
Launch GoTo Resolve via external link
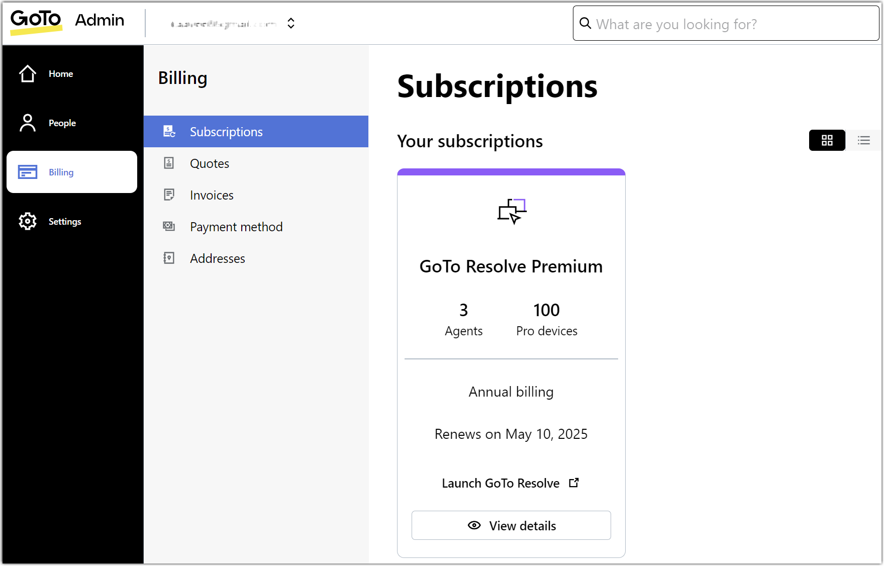pyautogui.click(x=501, y=483)
